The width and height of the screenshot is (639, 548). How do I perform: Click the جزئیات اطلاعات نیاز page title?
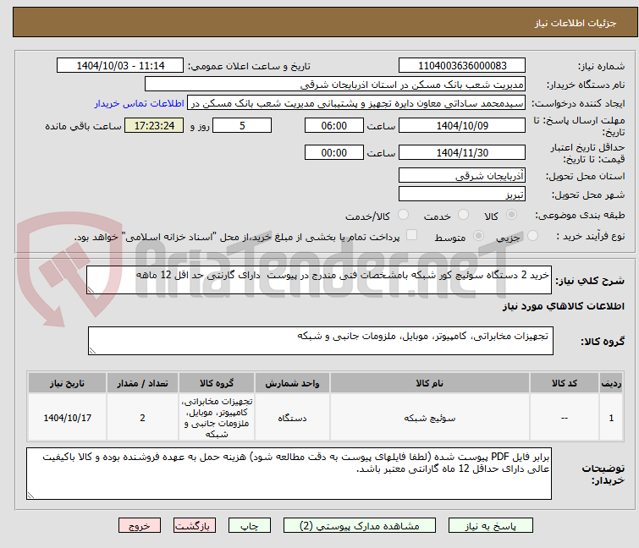pyautogui.click(x=576, y=23)
